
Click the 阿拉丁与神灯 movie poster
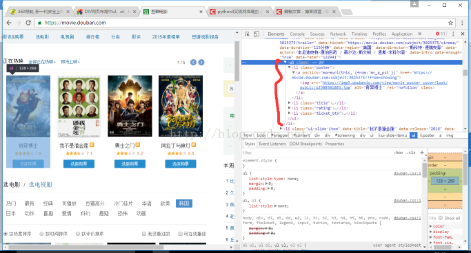181,106
